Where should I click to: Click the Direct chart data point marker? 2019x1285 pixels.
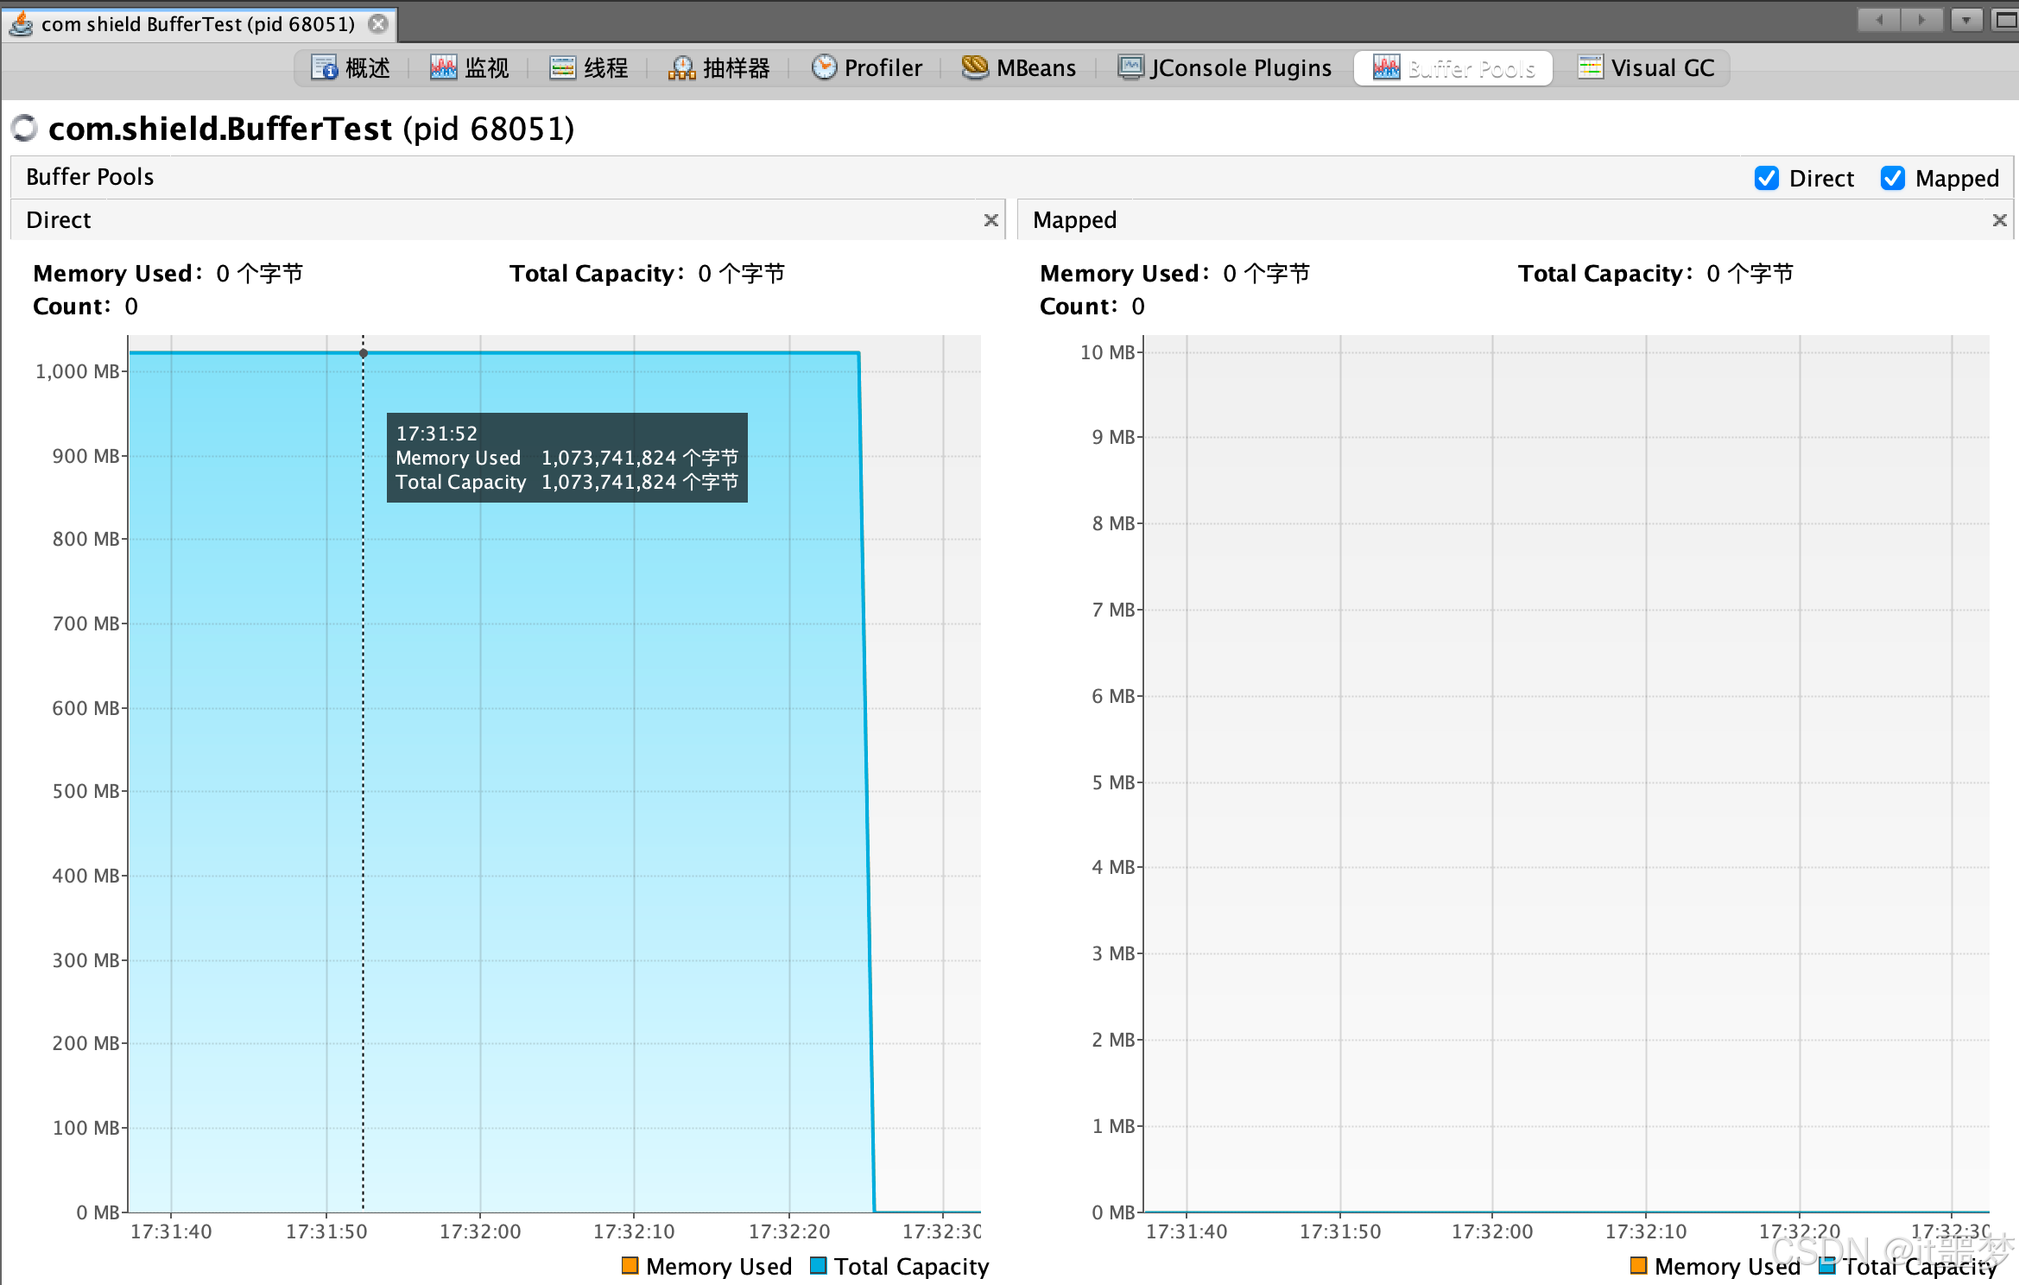click(x=364, y=353)
